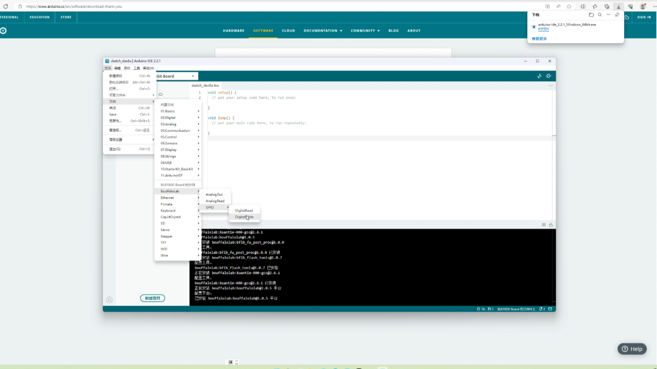Open more options in the downloads popup

point(608,15)
